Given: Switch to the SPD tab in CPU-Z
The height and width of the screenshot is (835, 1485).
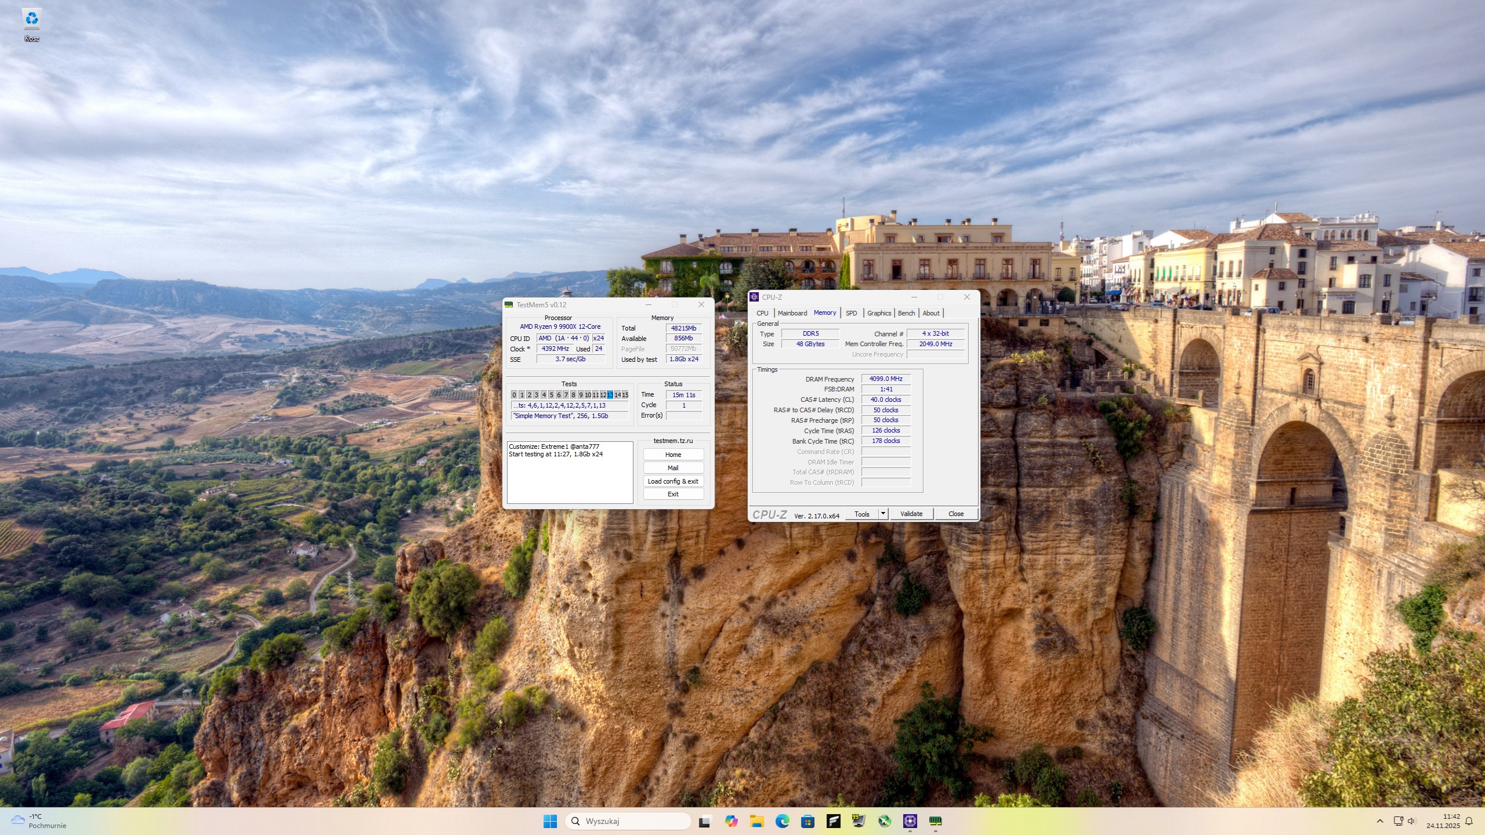Looking at the screenshot, I should pyautogui.click(x=851, y=313).
